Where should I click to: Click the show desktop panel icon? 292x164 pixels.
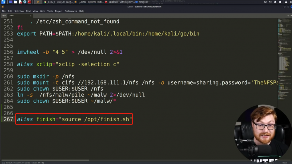11,2
